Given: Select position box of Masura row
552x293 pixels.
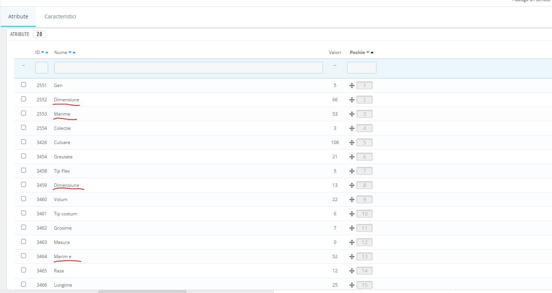Looking at the screenshot, I should pyautogui.click(x=364, y=242).
